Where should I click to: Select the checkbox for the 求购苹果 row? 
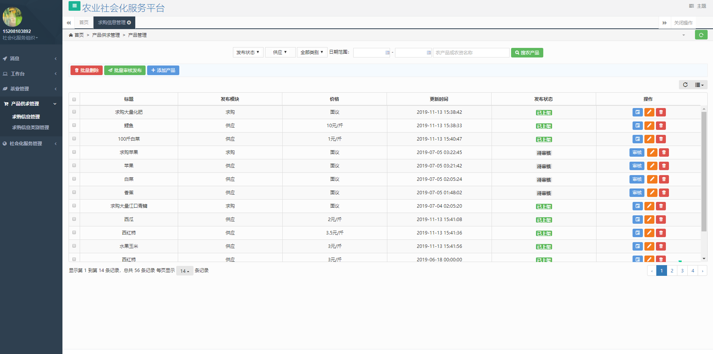tap(74, 152)
